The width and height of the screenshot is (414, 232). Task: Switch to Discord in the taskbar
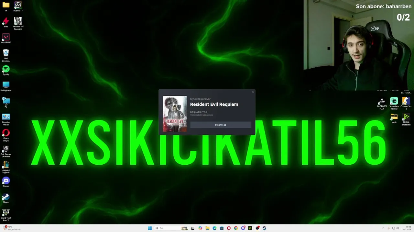point(243,228)
